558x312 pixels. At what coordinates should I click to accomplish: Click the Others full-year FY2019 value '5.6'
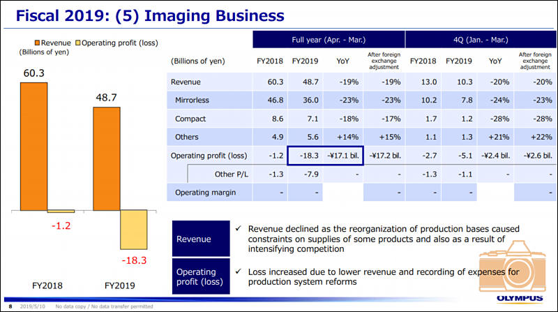click(312, 137)
